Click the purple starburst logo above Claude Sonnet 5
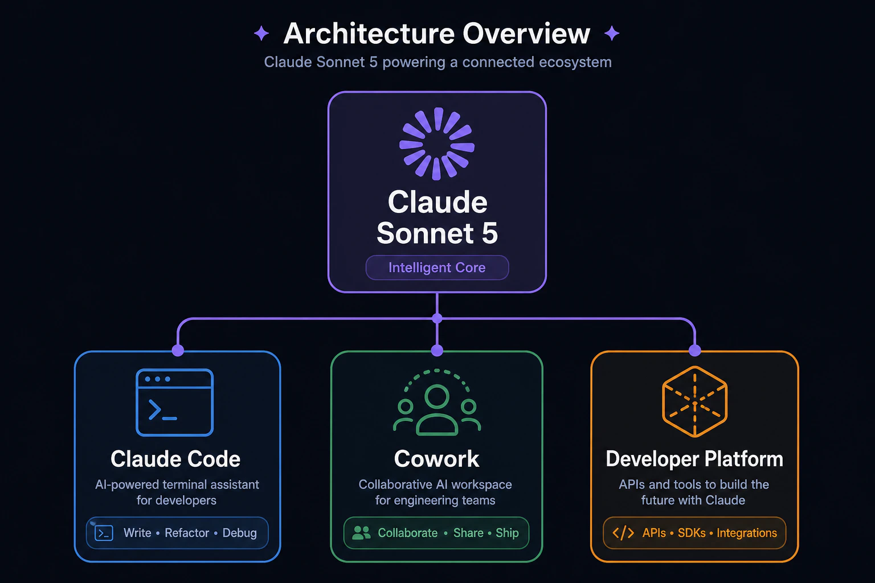The image size is (875, 583). click(437, 143)
